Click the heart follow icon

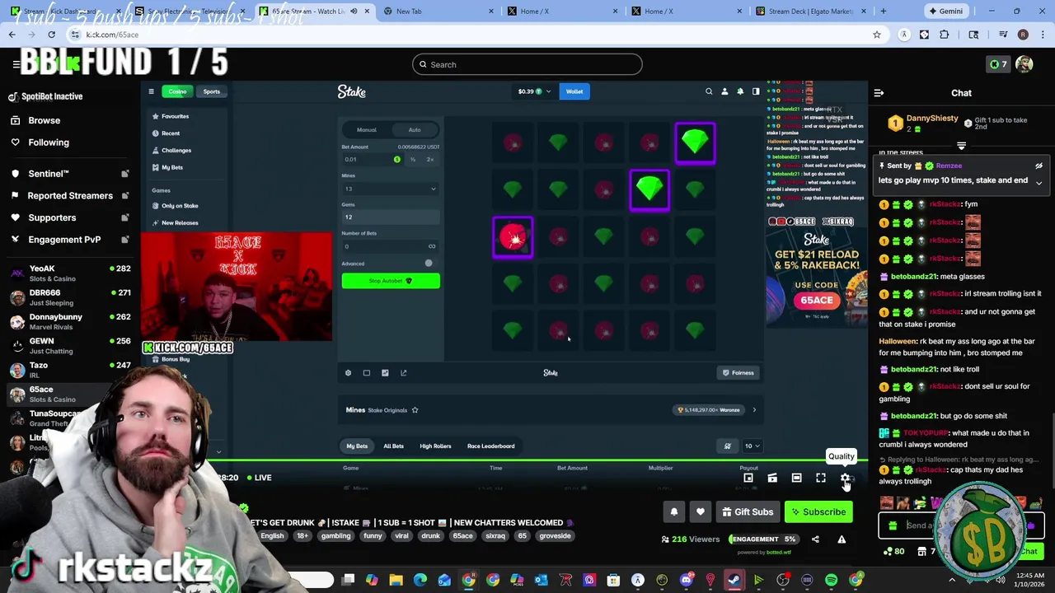pos(701,512)
